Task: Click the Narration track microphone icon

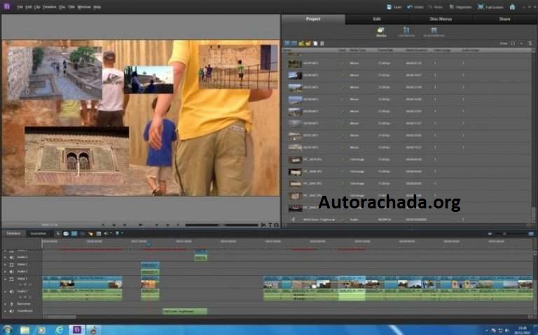Action: point(12,304)
